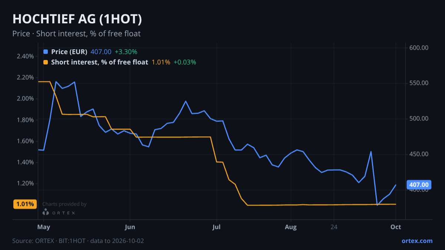Open the ortex.com link
Image resolution: width=445 pixels, height=250 pixels.
[x=417, y=241]
